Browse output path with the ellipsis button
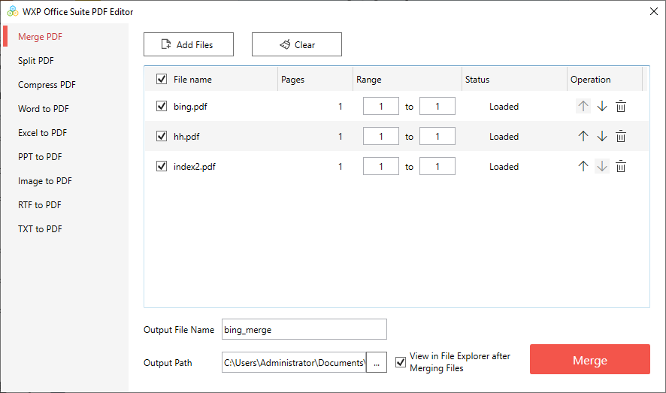This screenshot has height=393, width=666. pos(377,362)
